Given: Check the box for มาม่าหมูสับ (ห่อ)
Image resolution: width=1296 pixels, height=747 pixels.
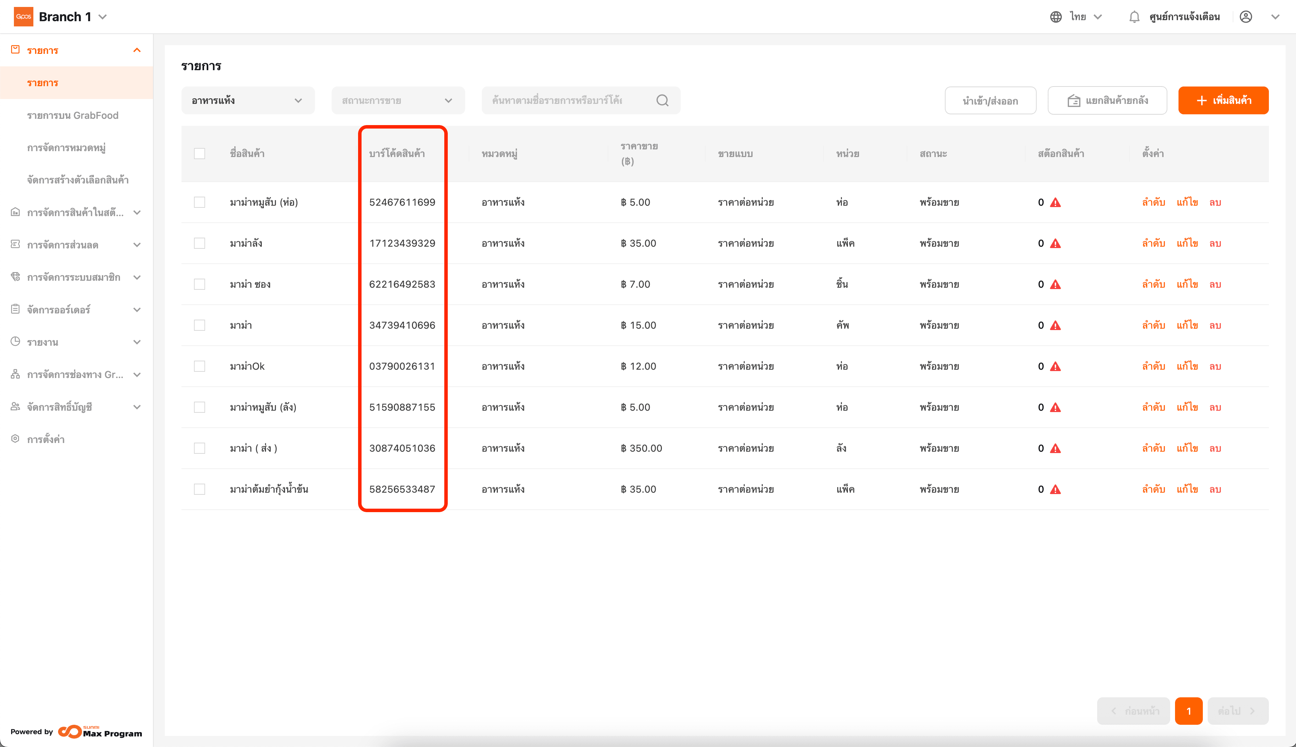Looking at the screenshot, I should click(200, 203).
